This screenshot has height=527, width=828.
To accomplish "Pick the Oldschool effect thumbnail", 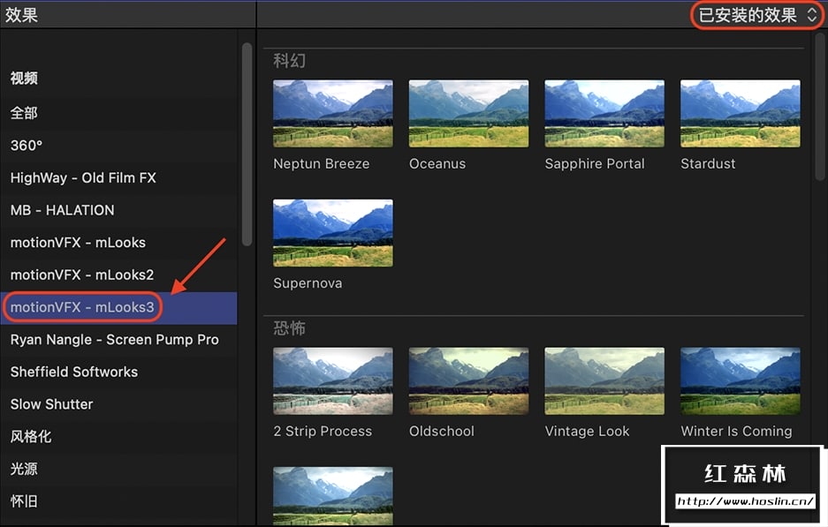I will click(x=468, y=380).
